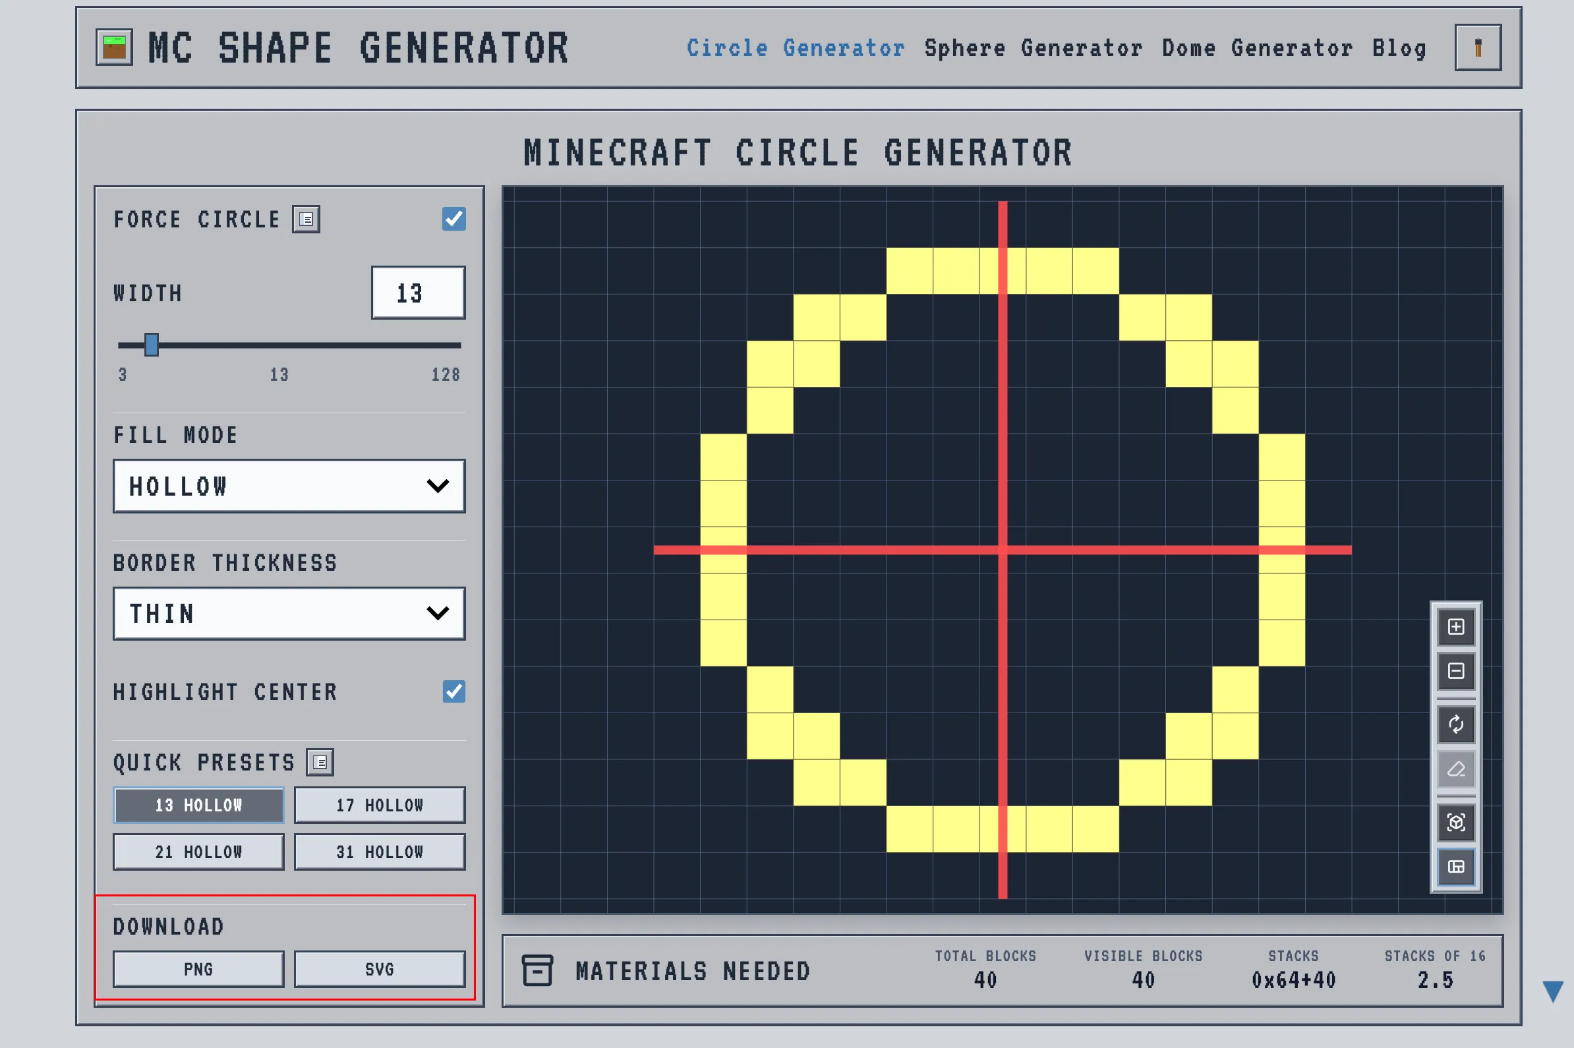Uncheck the Force Circle checkbox
Image resolution: width=1574 pixels, height=1048 pixels.
(x=454, y=219)
